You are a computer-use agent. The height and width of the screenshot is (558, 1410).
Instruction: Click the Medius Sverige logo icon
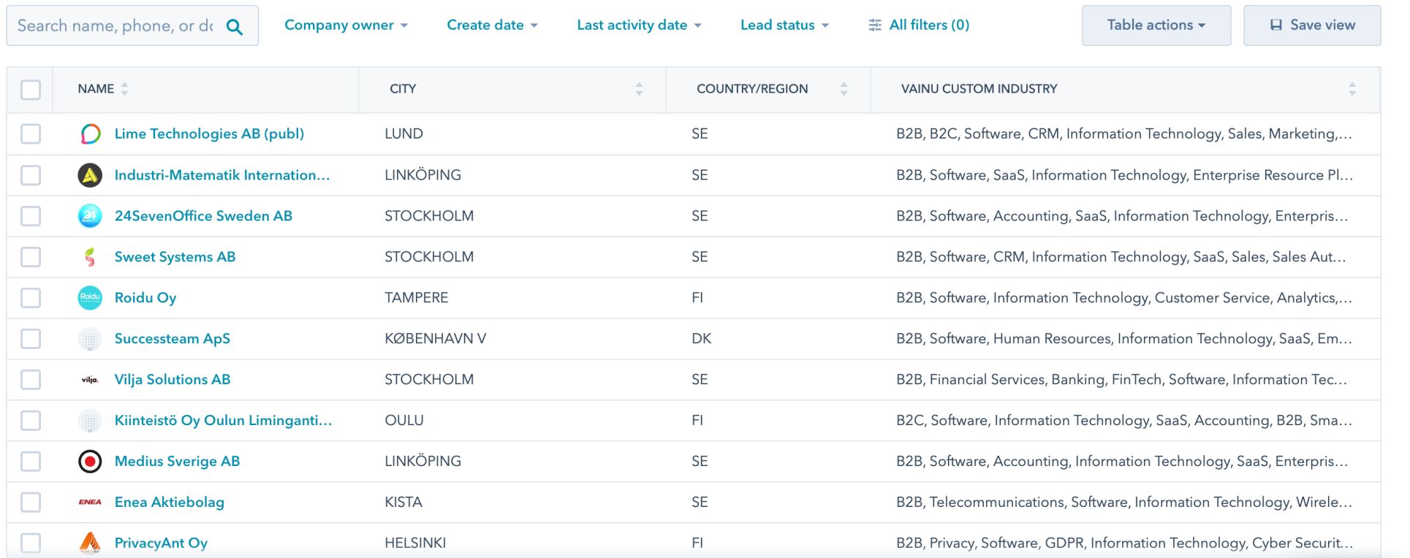click(90, 461)
